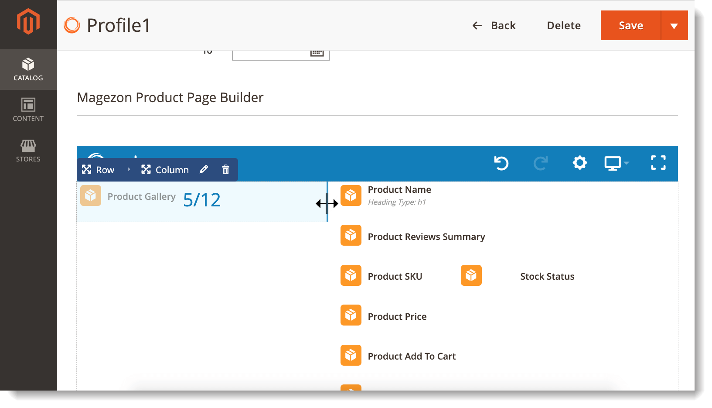Image resolution: width=712 pixels, height=408 pixels.
Task: Open the Stores menu in the sidebar
Action: [28, 150]
